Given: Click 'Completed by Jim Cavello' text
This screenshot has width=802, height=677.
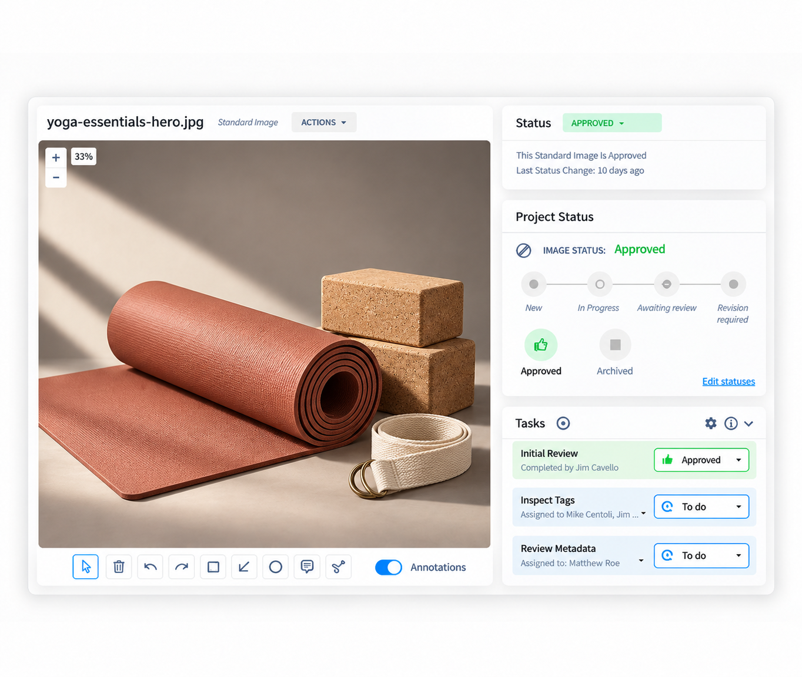Looking at the screenshot, I should pyautogui.click(x=570, y=467).
